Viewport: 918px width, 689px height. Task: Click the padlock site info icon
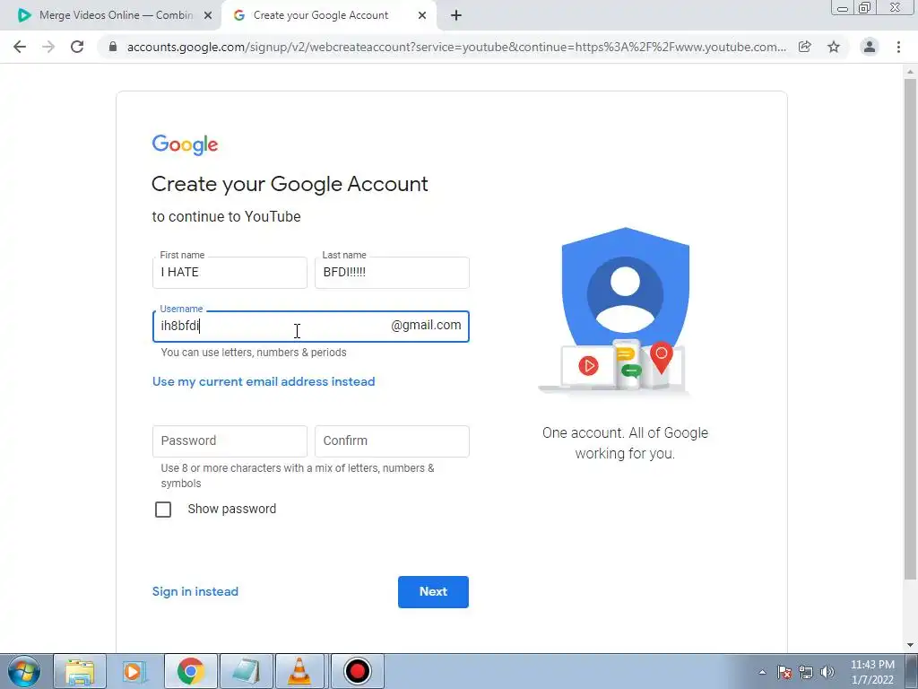[x=113, y=47]
